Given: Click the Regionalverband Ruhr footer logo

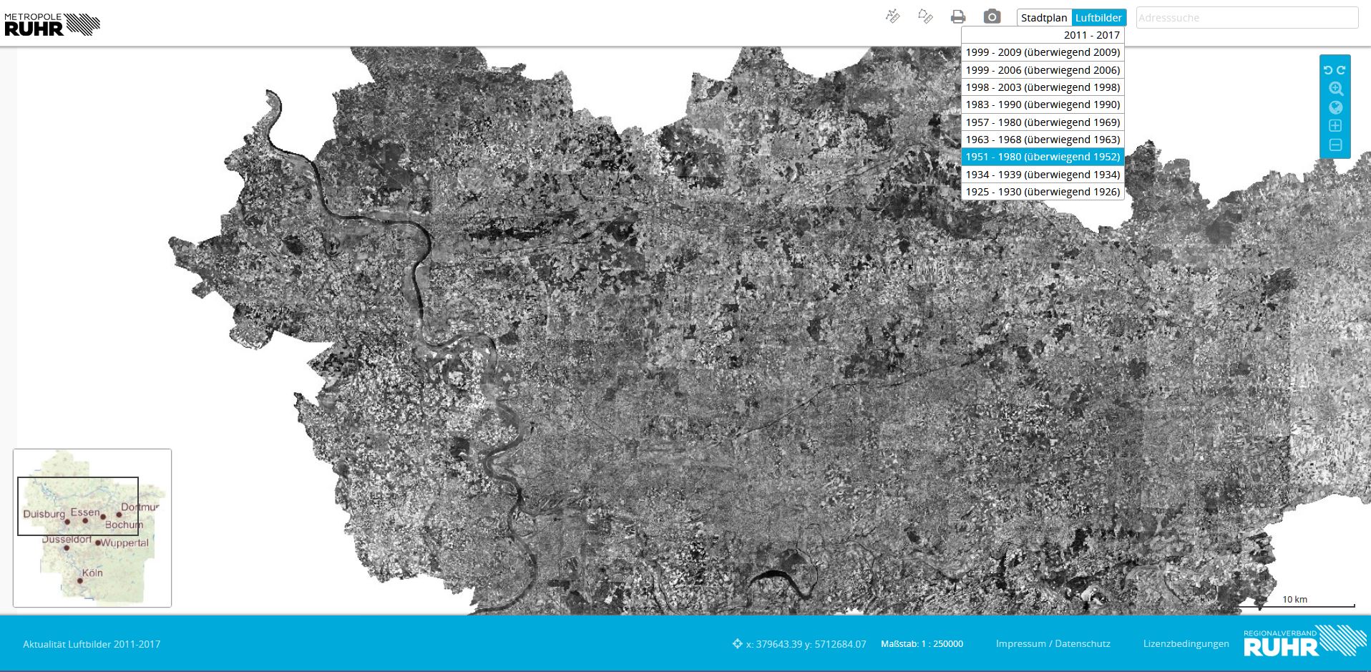Looking at the screenshot, I should click(1304, 641).
